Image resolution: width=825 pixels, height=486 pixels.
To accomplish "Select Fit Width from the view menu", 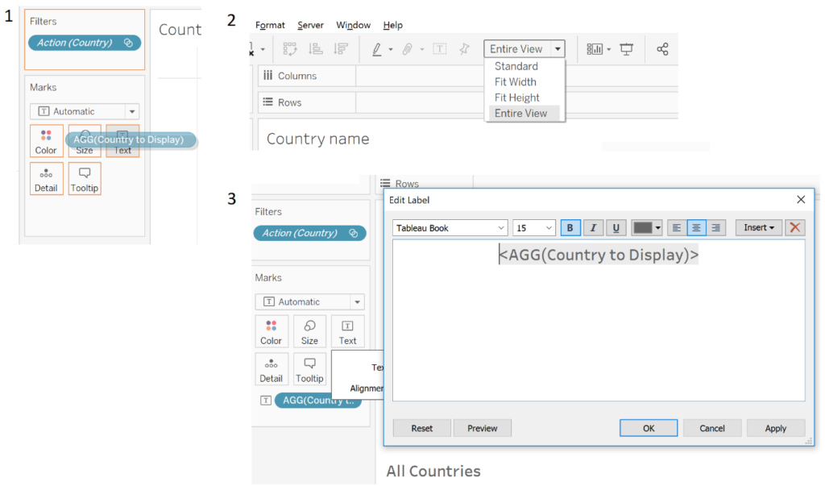I will (516, 81).
